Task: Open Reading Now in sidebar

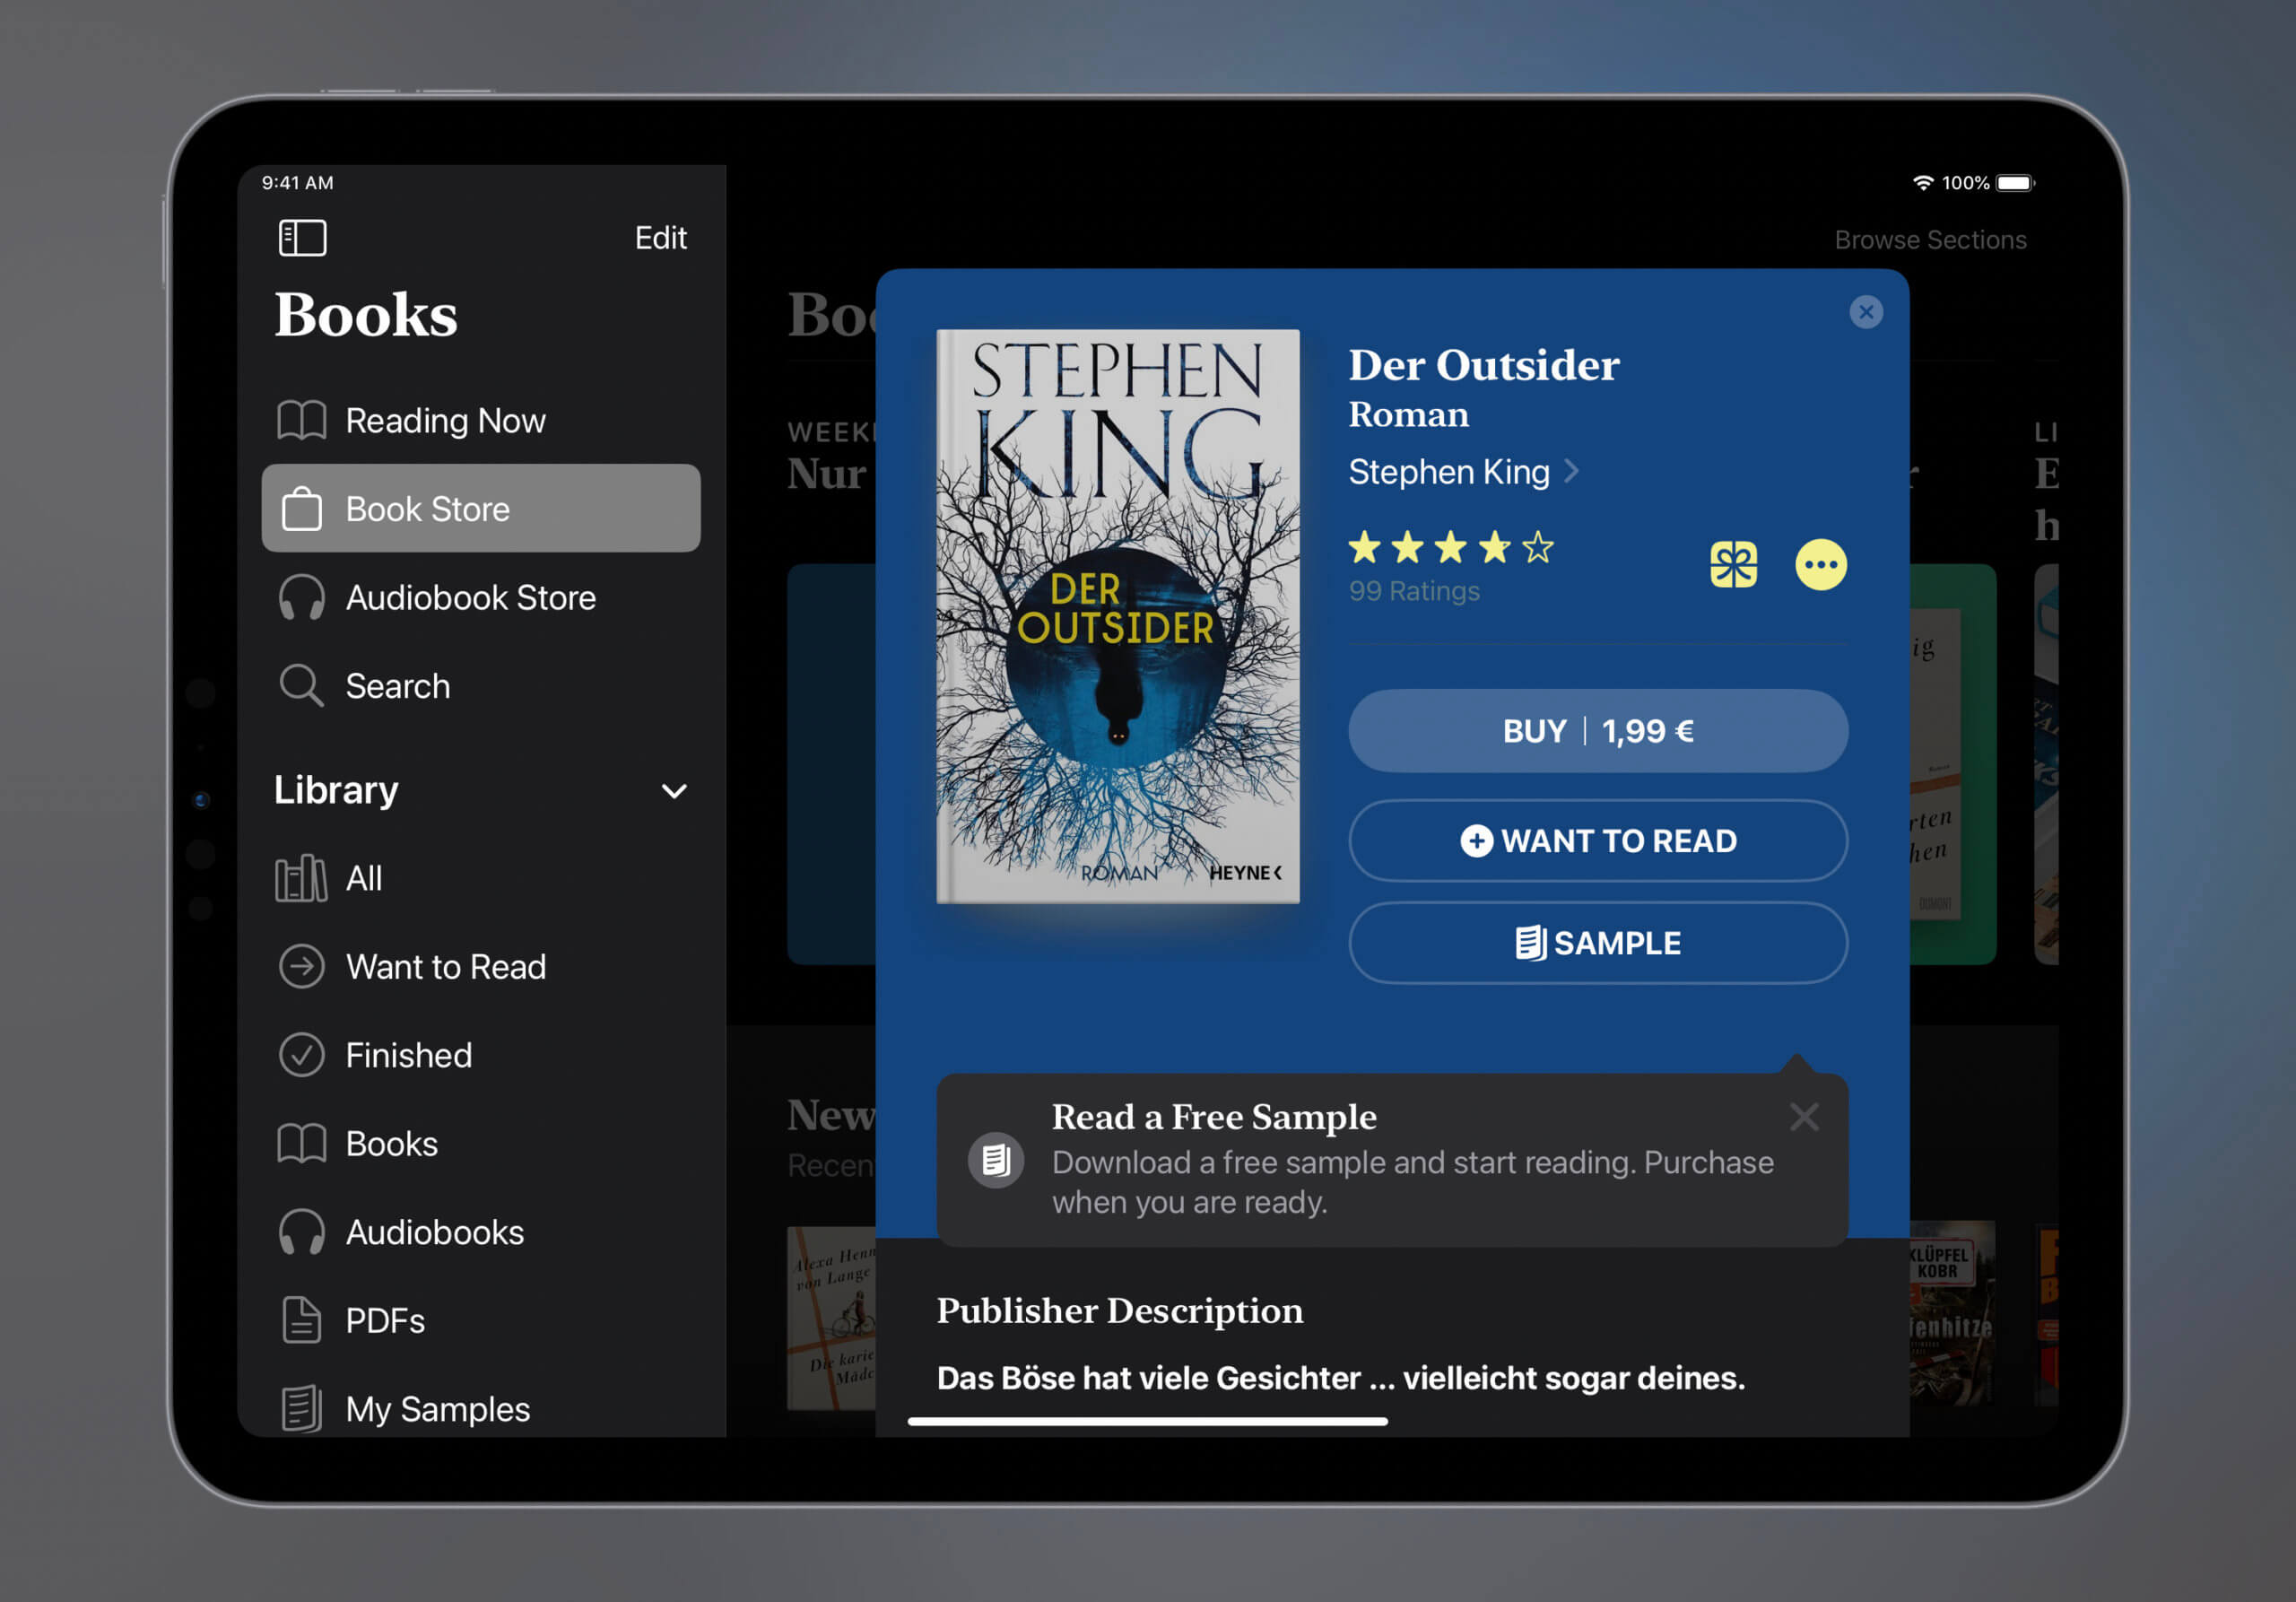Action: click(x=481, y=420)
